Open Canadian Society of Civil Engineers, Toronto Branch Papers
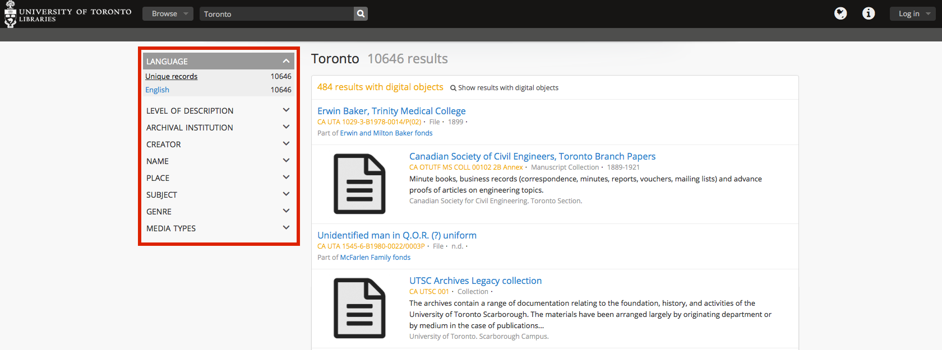The image size is (942, 350). (532, 156)
